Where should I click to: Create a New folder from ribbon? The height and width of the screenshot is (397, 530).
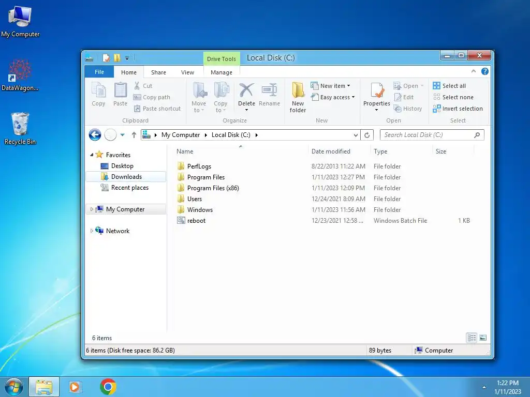tap(298, 97)
